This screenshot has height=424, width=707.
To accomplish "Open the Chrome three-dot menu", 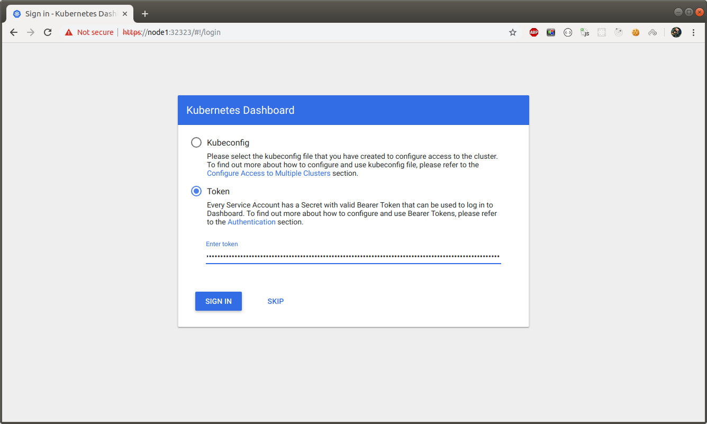I will click(694, 32).
